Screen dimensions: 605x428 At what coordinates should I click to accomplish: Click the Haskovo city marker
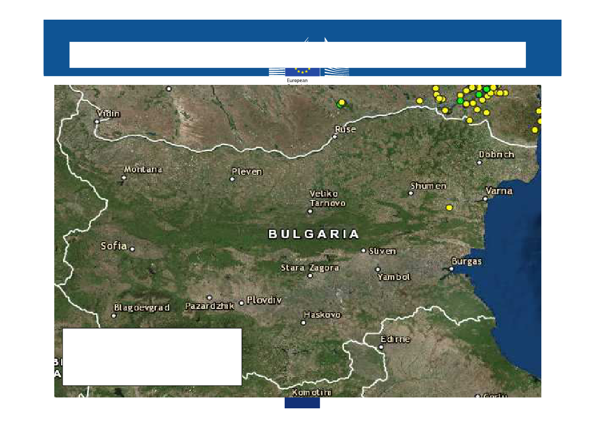pyautogui.click(x=303, y=322)
